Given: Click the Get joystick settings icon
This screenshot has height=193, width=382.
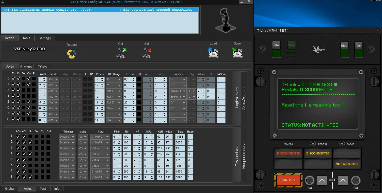Looking at the screenshot, I should pos(121,53).
